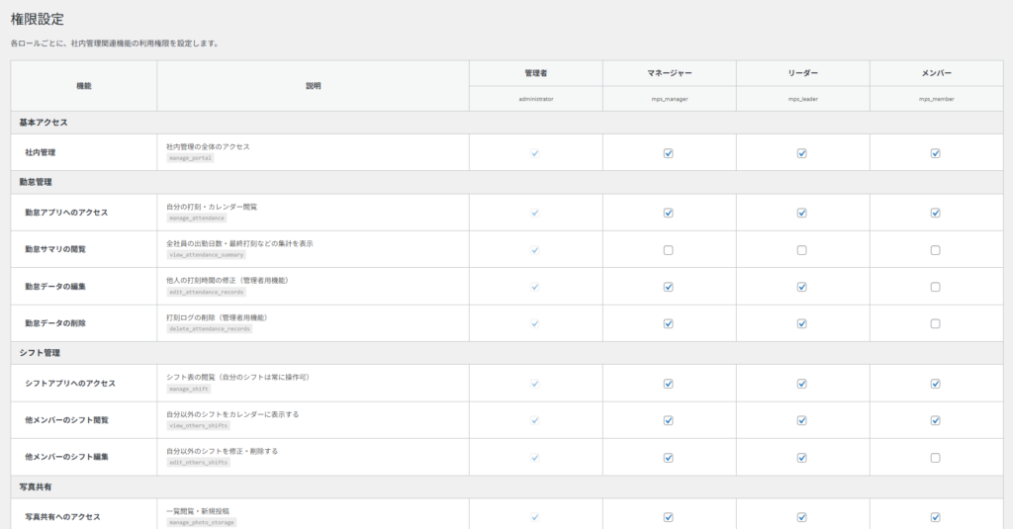Enable 勤怠サマリの閲覧 for リーダー

[x=801, y=250]
